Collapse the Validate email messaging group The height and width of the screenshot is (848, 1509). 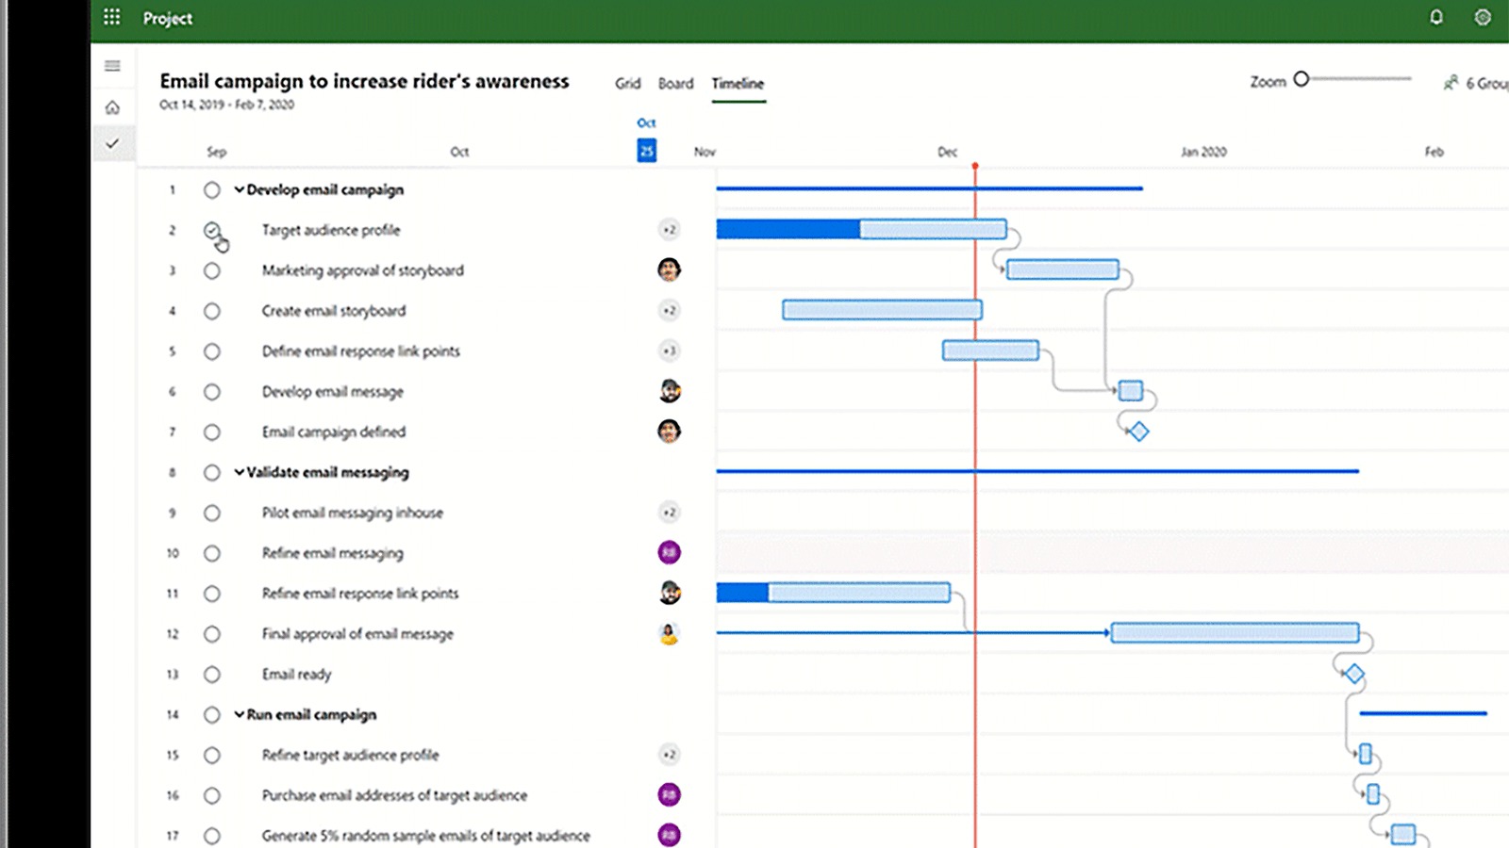pos(239,472)
